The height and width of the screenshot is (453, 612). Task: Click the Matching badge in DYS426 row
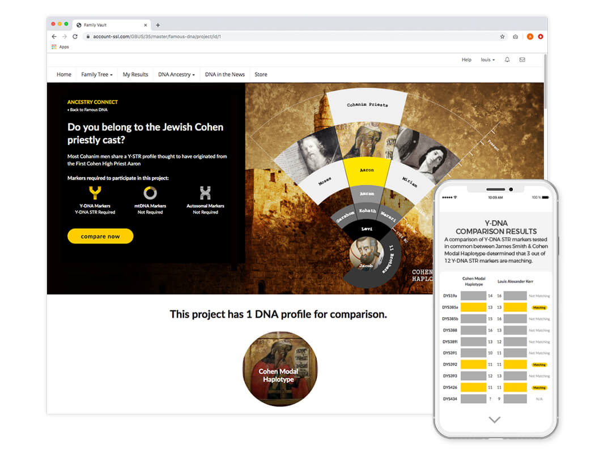pyautogui.click(x=539, y=388)
